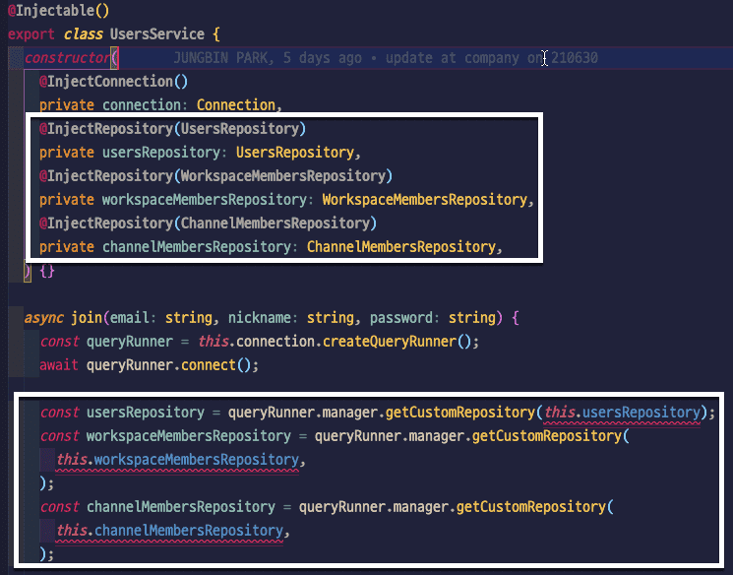Click @InjectRepository(UsersRepository) decorator line
The image size is (733, 575).
172,129
